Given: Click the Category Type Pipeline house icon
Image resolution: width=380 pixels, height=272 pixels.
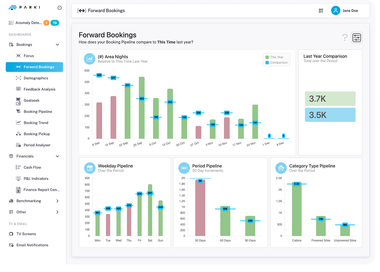Looking at the screenshot, I should (x=281, y=168).
